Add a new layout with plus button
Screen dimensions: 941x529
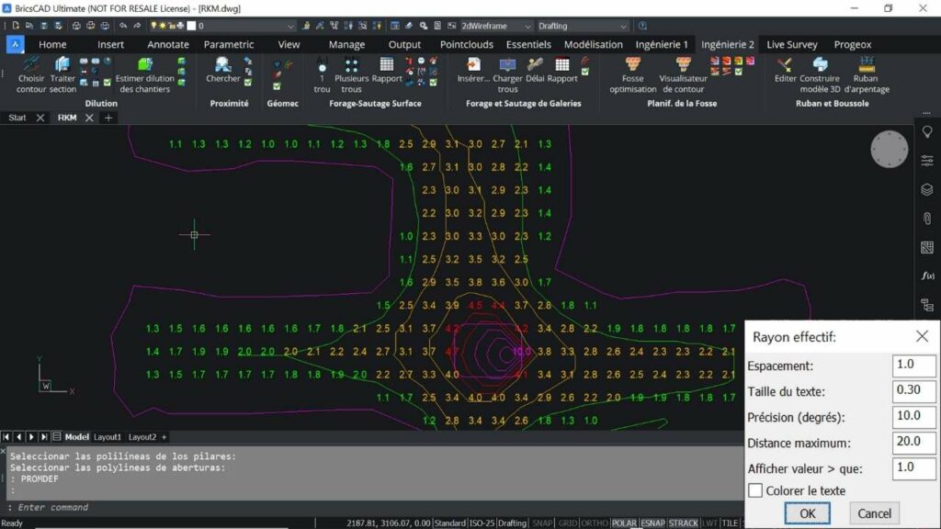(x=164, y=437)
